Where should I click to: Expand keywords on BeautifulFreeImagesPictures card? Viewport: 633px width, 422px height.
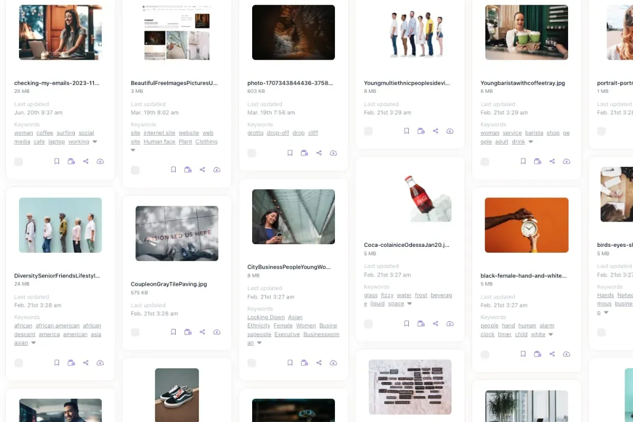(x=133, y=150)
